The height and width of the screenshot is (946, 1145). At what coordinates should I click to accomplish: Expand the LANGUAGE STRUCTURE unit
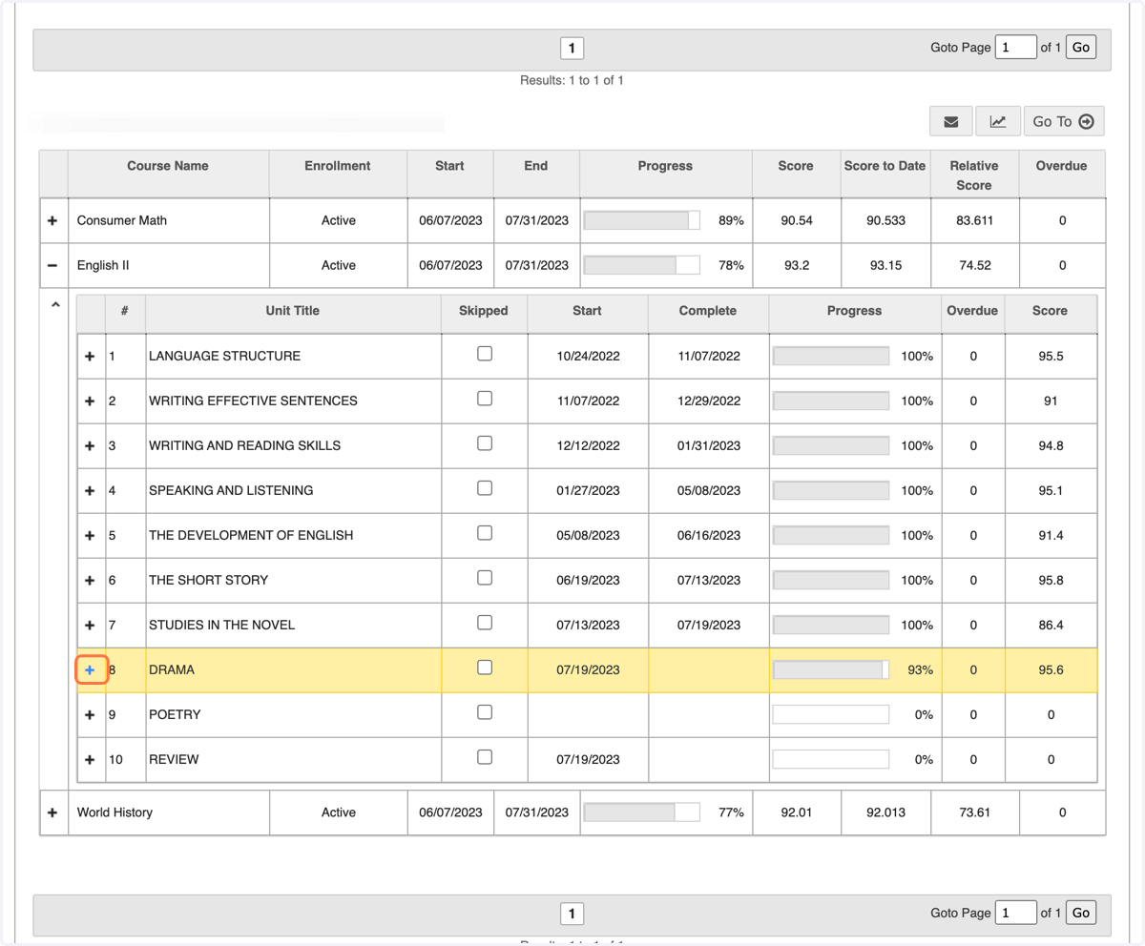click(90, 356)
